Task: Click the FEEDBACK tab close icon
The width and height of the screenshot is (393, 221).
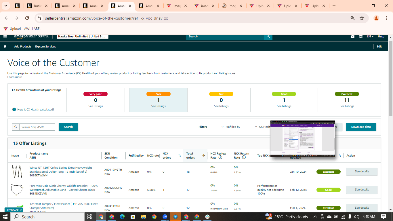Action: [x=21, y=210]
